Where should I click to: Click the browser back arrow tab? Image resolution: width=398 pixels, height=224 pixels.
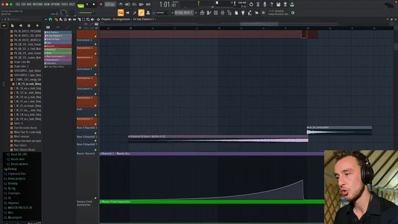pyautogui.click(x=4, y=26)
